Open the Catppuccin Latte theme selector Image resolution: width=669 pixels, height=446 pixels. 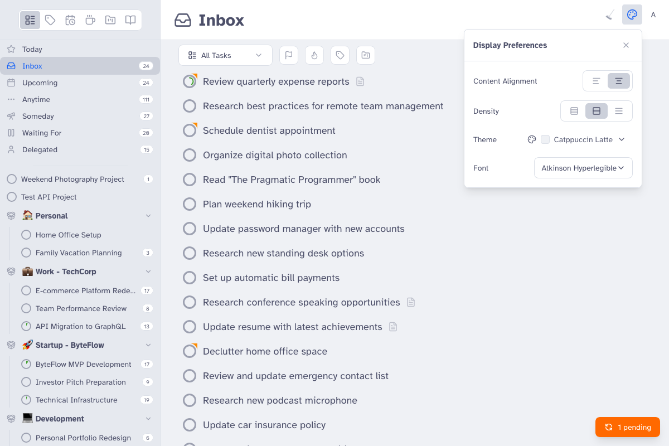click(583, 139)
